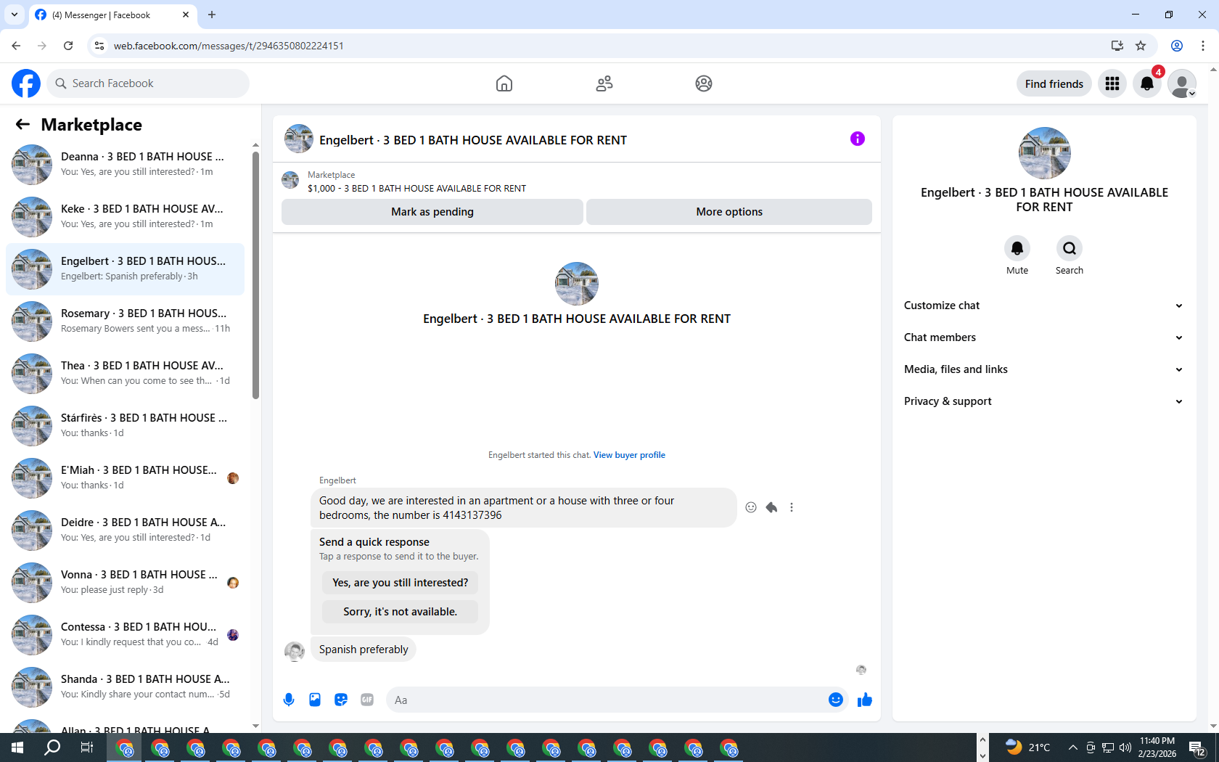This screenshot has width=1219, height=762.
Task: Open Shanda conversation
Action: pos(125,687)
